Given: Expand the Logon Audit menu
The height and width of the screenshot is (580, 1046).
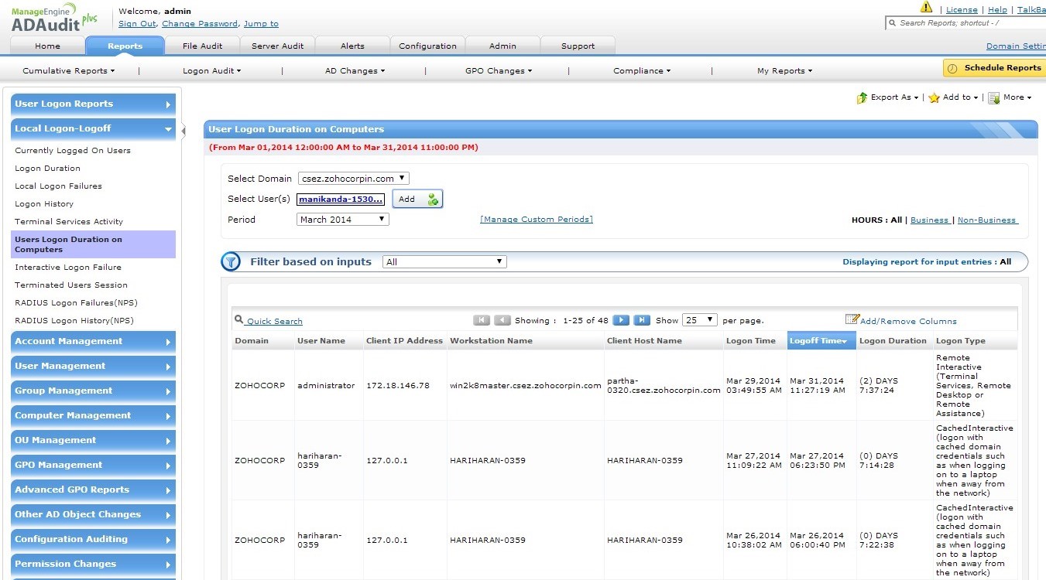Looking at the screenshot, I should click(x=211, y=70).
